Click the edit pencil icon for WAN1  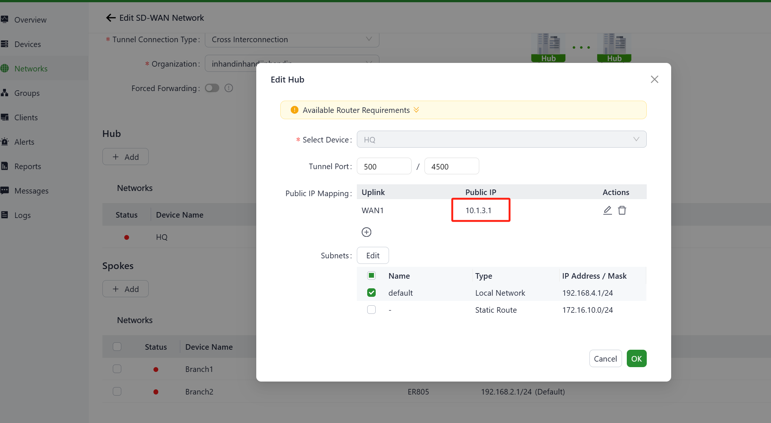[607, 210]
